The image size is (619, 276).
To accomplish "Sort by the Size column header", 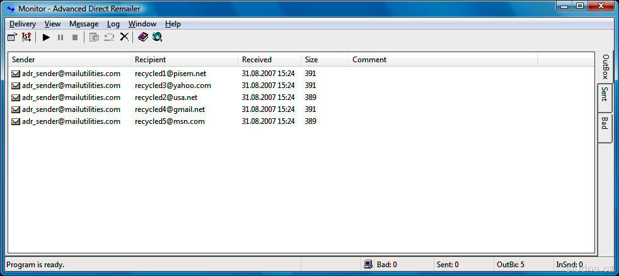I will click(325, 60).
